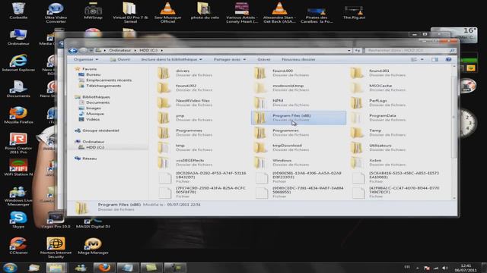Click the file beginning {7FE74C9D
The height and width of the screenshot is (273, 487).
click(x=202, y=192)
